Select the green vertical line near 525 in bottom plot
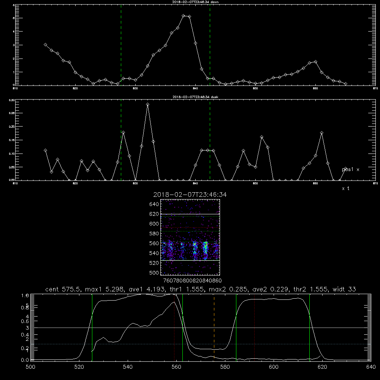Viewport: 380px width, 380px height. (x=92, y=327)
